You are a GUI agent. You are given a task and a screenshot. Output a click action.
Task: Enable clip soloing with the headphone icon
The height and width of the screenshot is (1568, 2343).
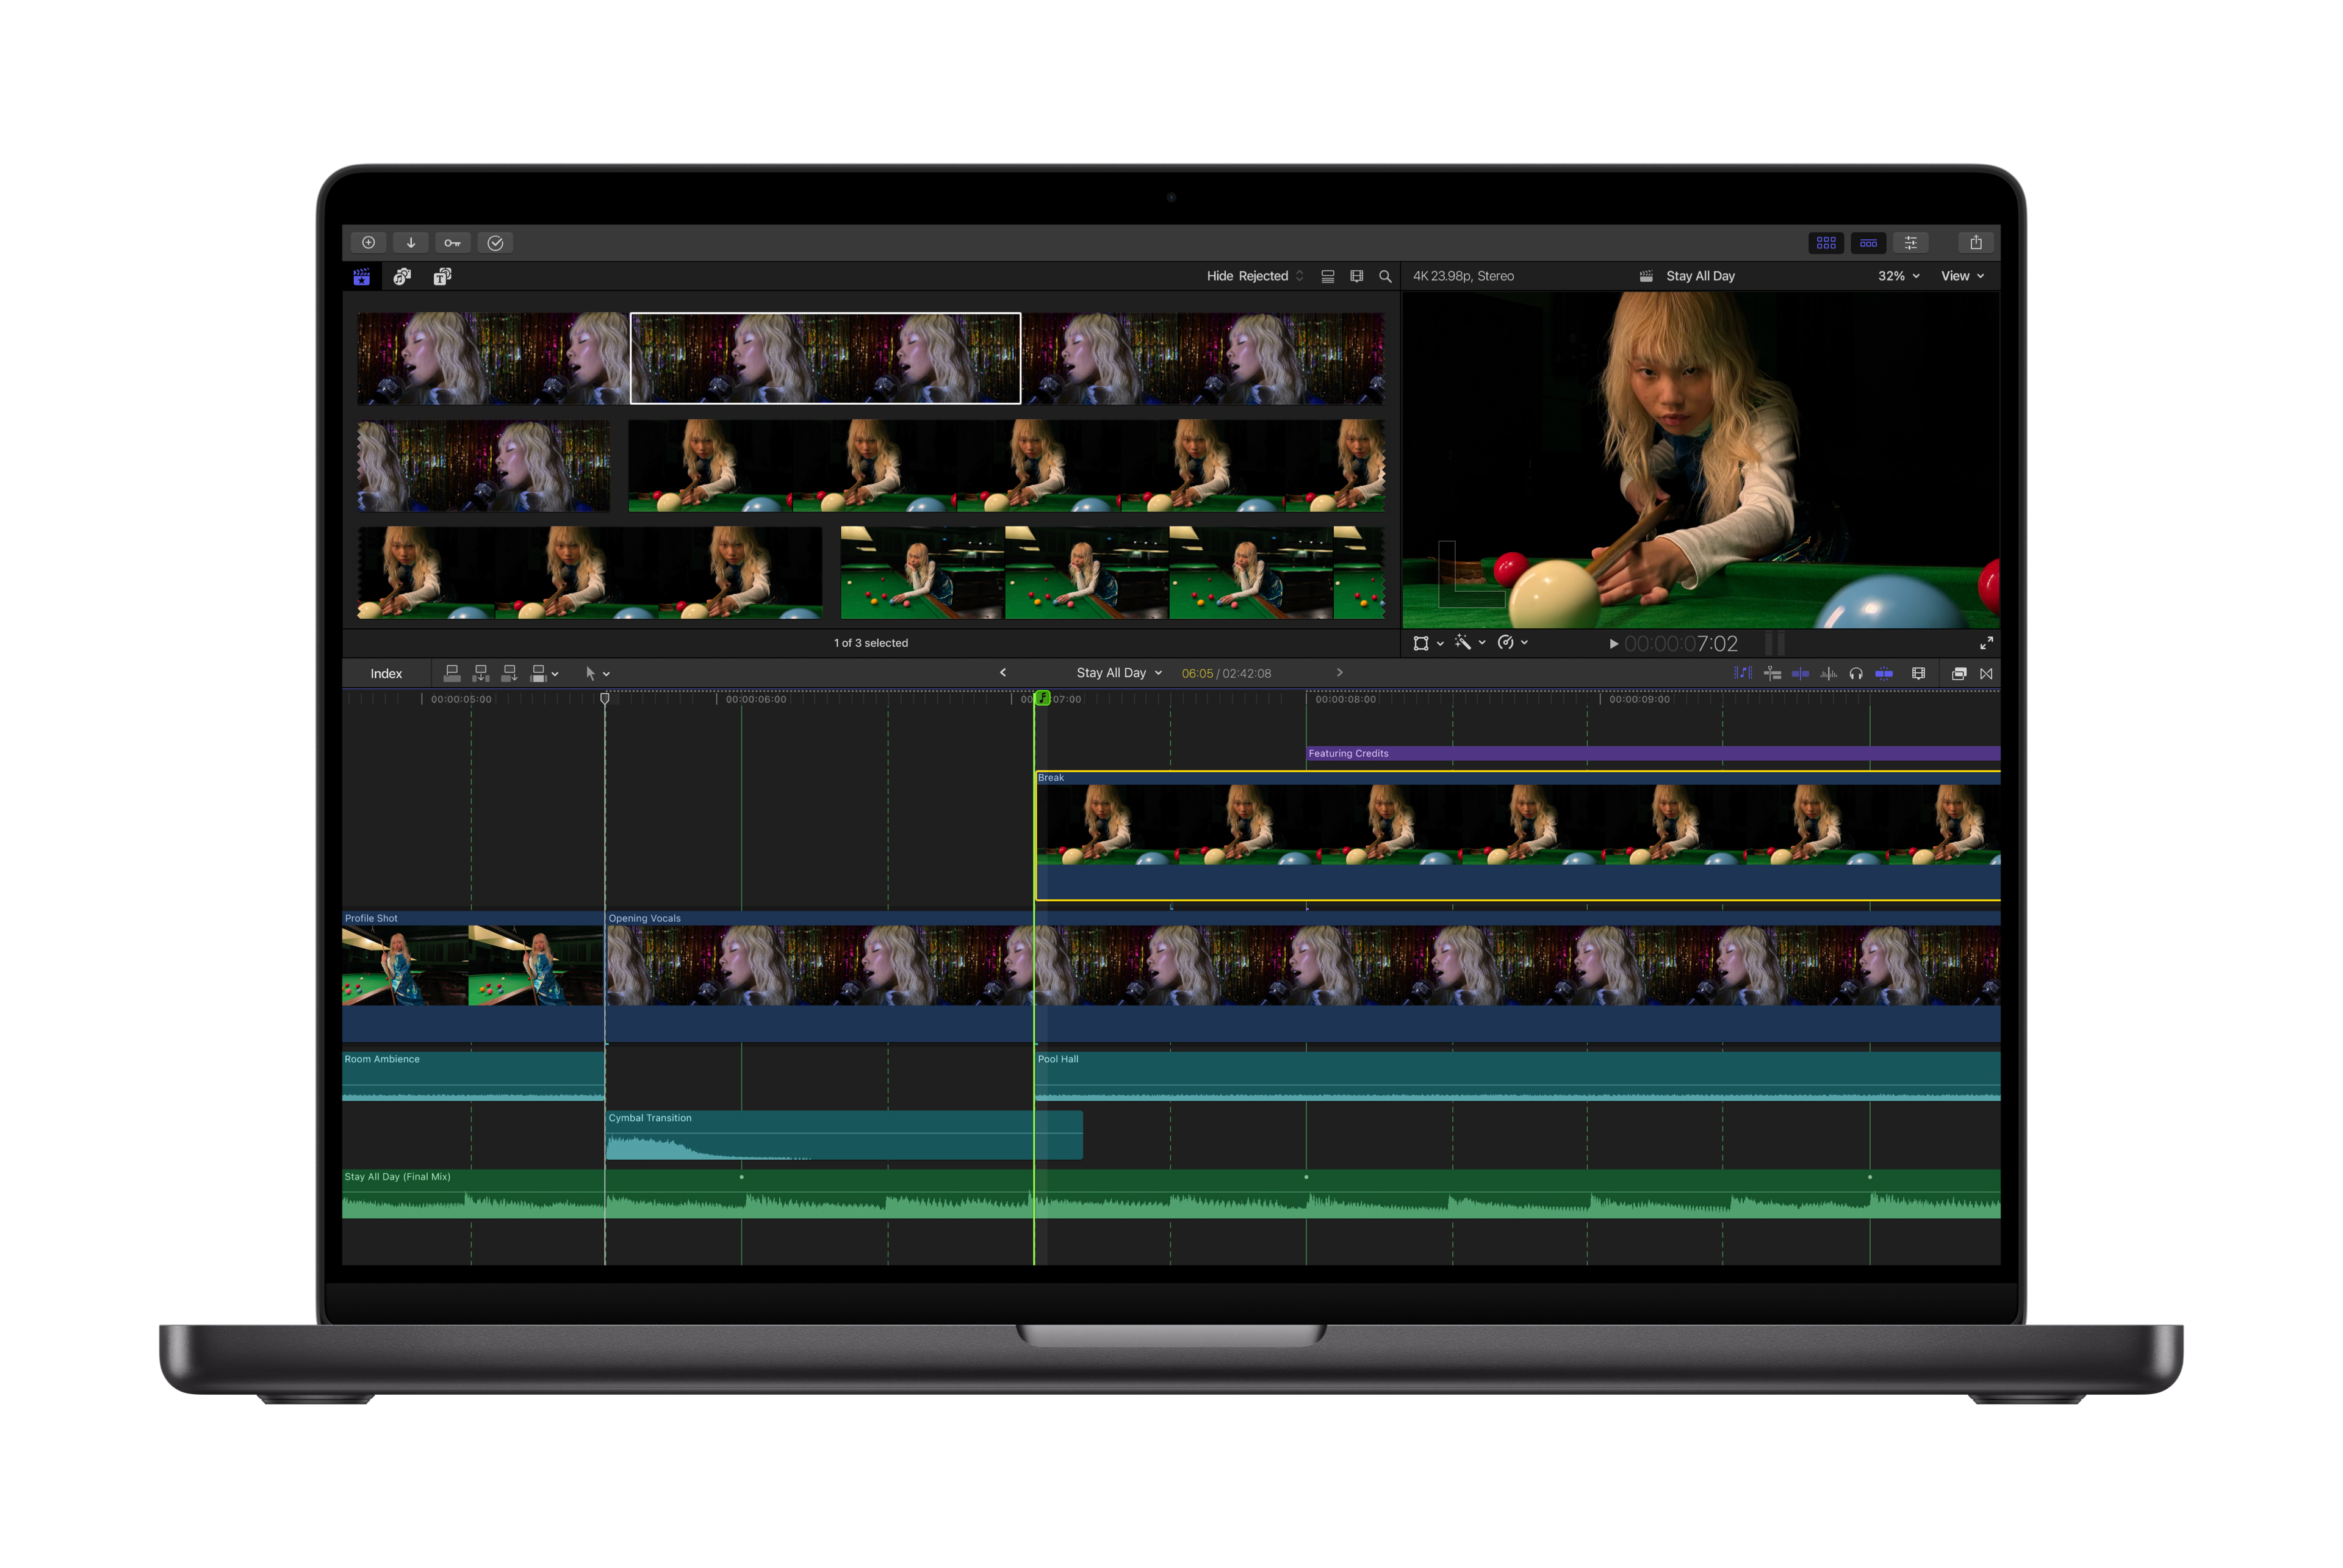pyautogui.click(x=1857, y=673)
